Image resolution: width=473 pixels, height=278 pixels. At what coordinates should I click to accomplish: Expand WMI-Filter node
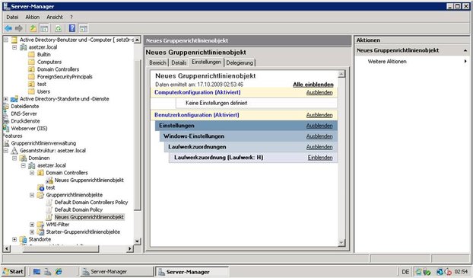click(32, 225)
